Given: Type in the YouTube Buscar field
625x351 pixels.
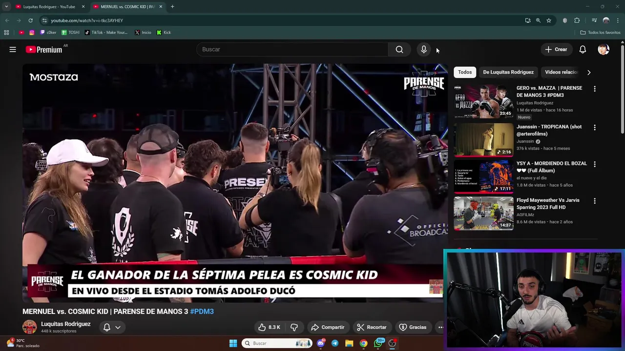Looking at the screenshot, I should [293, 49].
